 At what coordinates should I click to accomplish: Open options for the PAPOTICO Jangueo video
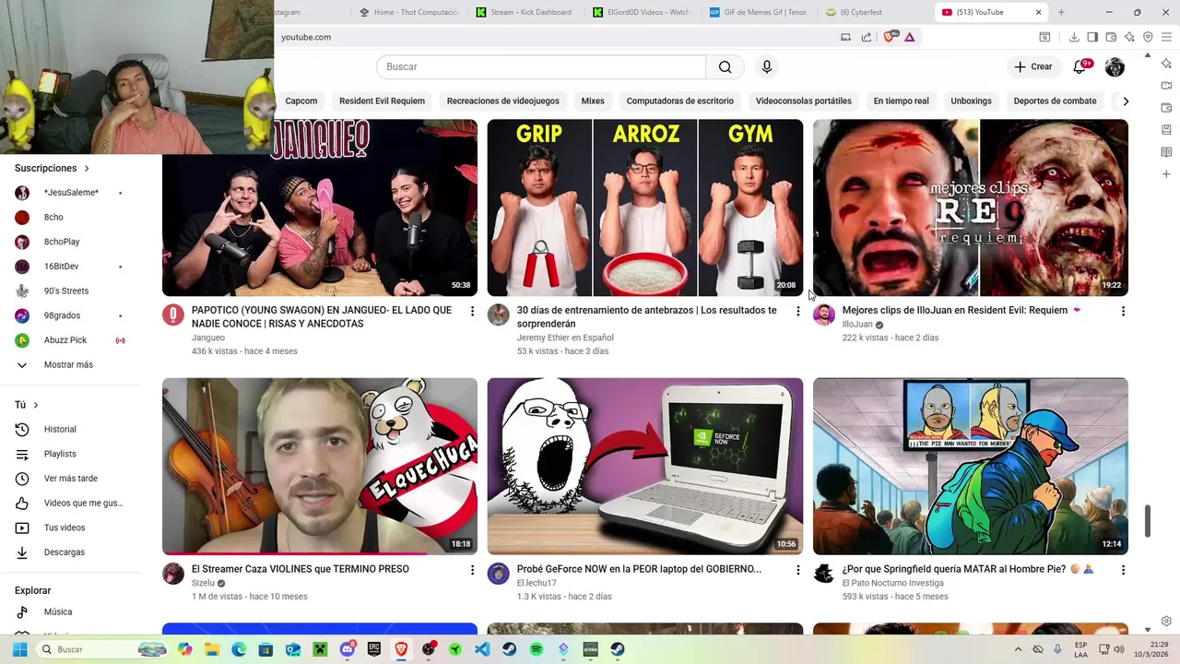pos(472,312)
